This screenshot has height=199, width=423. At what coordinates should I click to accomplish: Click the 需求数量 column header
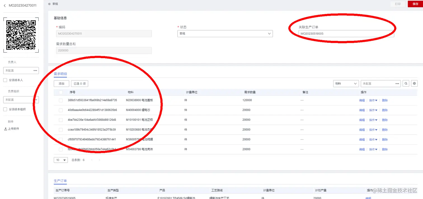[x=250, y=92]
